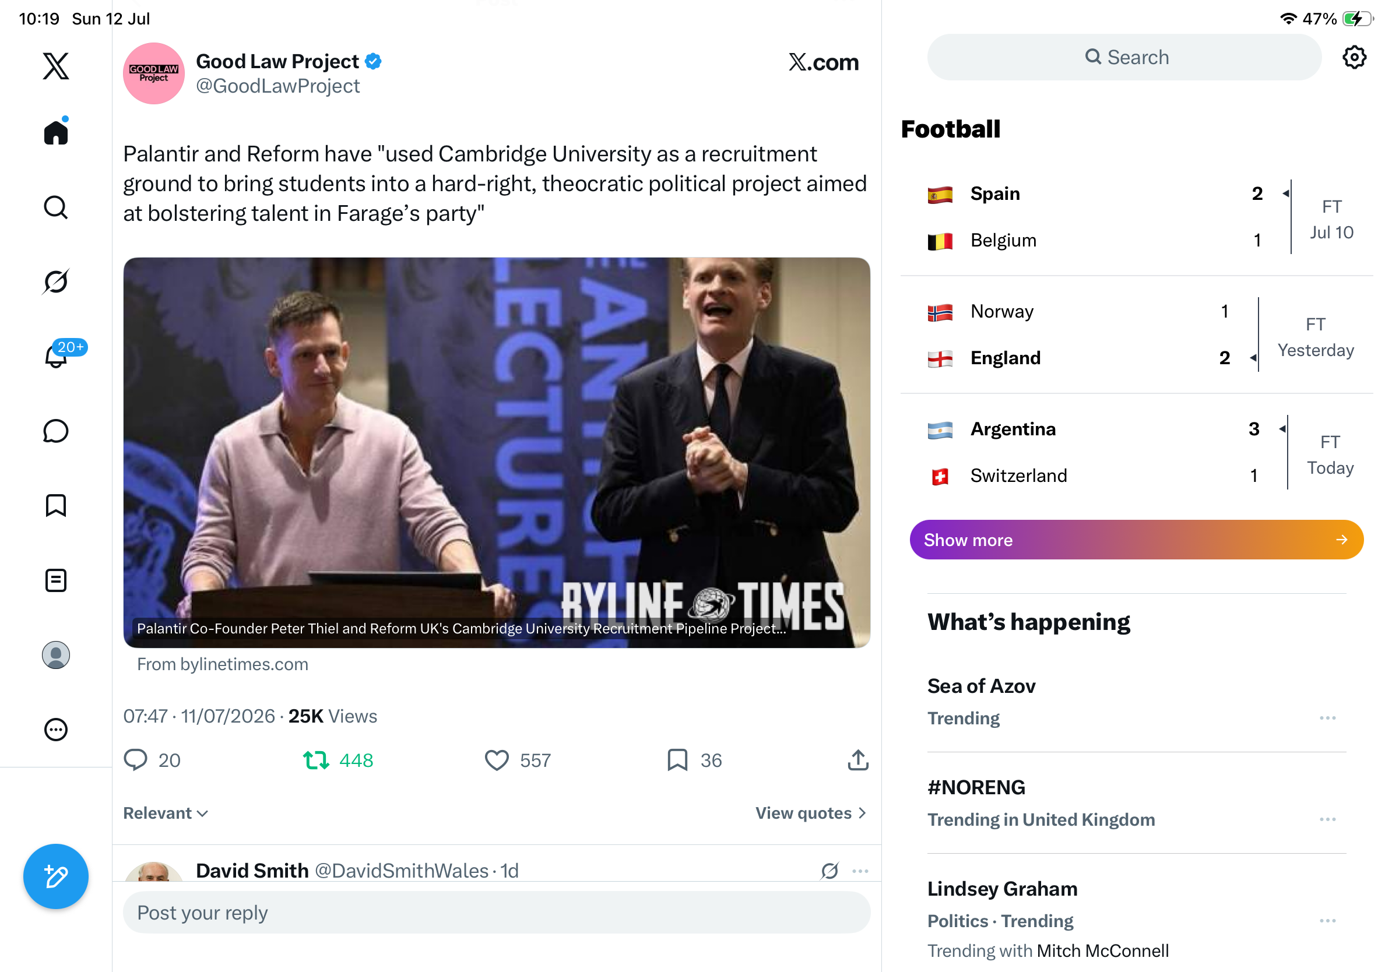Open the Home feed icon
Screen dimensions: 1392x972
tap(56, 132)
